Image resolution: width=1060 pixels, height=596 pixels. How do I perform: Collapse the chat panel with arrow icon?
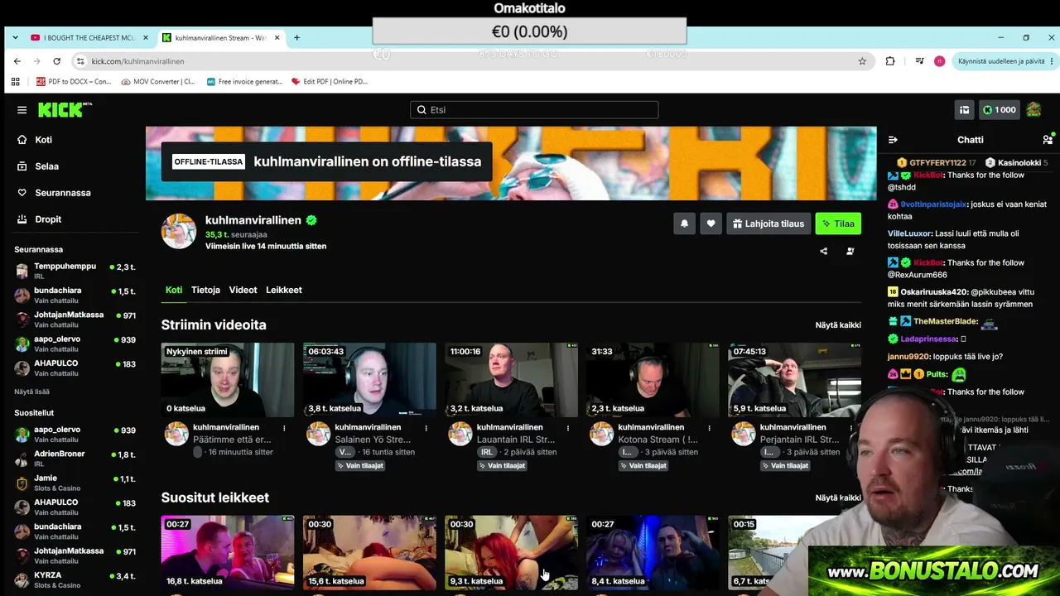[x=893, y=140]
